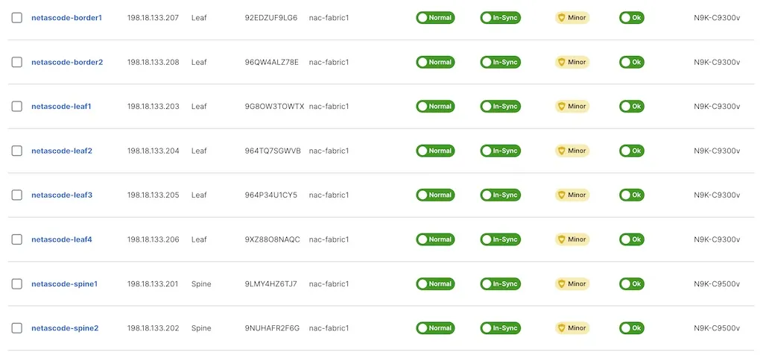Click Minor shield icon for netascode-border1
Image resolution: width=763 pixels, height=361 pixels.
point(562,18)
